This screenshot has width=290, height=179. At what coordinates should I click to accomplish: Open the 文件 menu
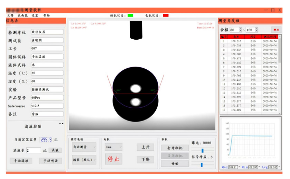tap(10, 15)
